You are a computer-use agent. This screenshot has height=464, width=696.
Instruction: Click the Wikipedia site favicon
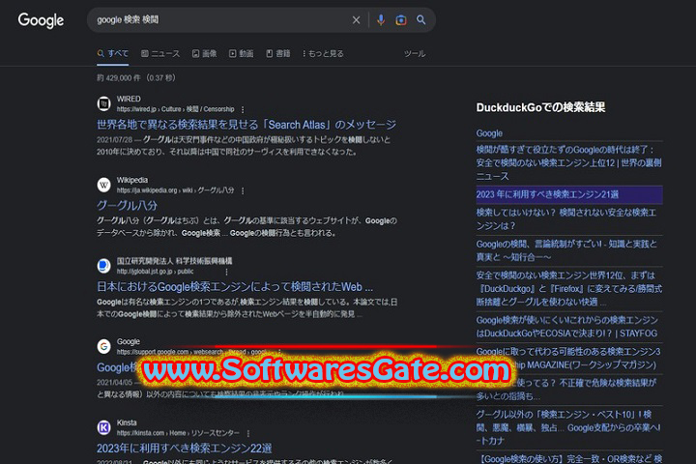103,185
